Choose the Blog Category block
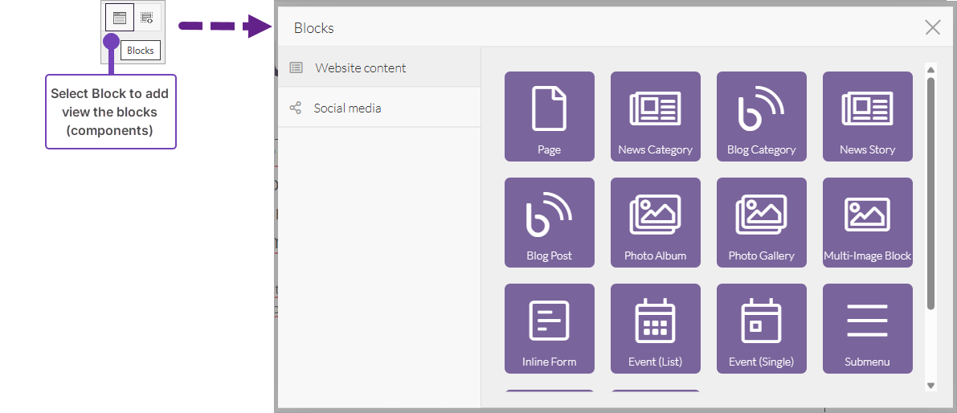Viewport: 957px width, 413px height. 762,117
